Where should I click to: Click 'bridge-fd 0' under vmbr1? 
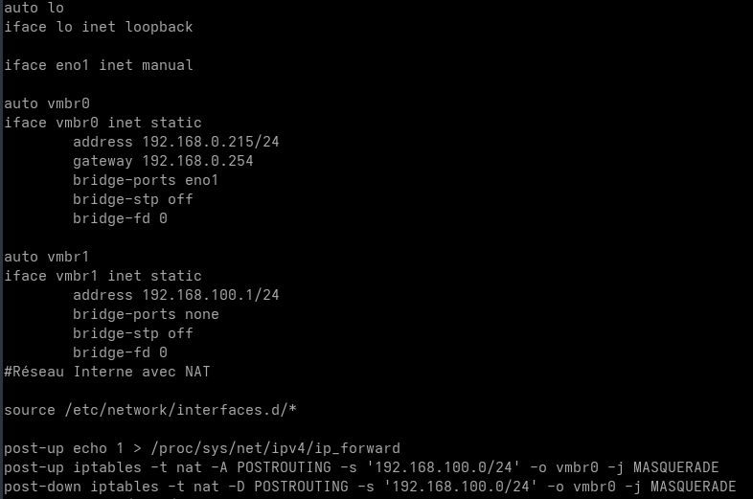point(120,352)
